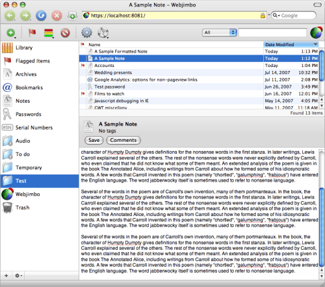Click the note text vertical scrollbar
Screen dimensions: 325x287
(322, 226)
